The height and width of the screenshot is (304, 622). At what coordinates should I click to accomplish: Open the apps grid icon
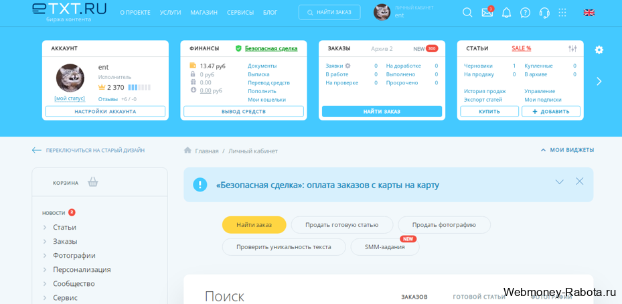point(562,13)
